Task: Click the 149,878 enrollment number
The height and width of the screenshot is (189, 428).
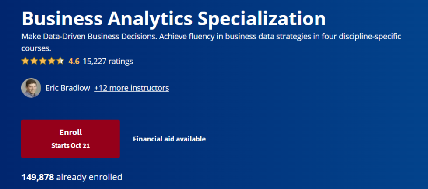Action: (38, 177)
